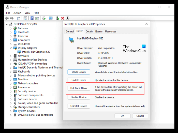Click the Scan for hardware changes icon
Viewport: 178px width, 133px height.
(x=44, y=18)
